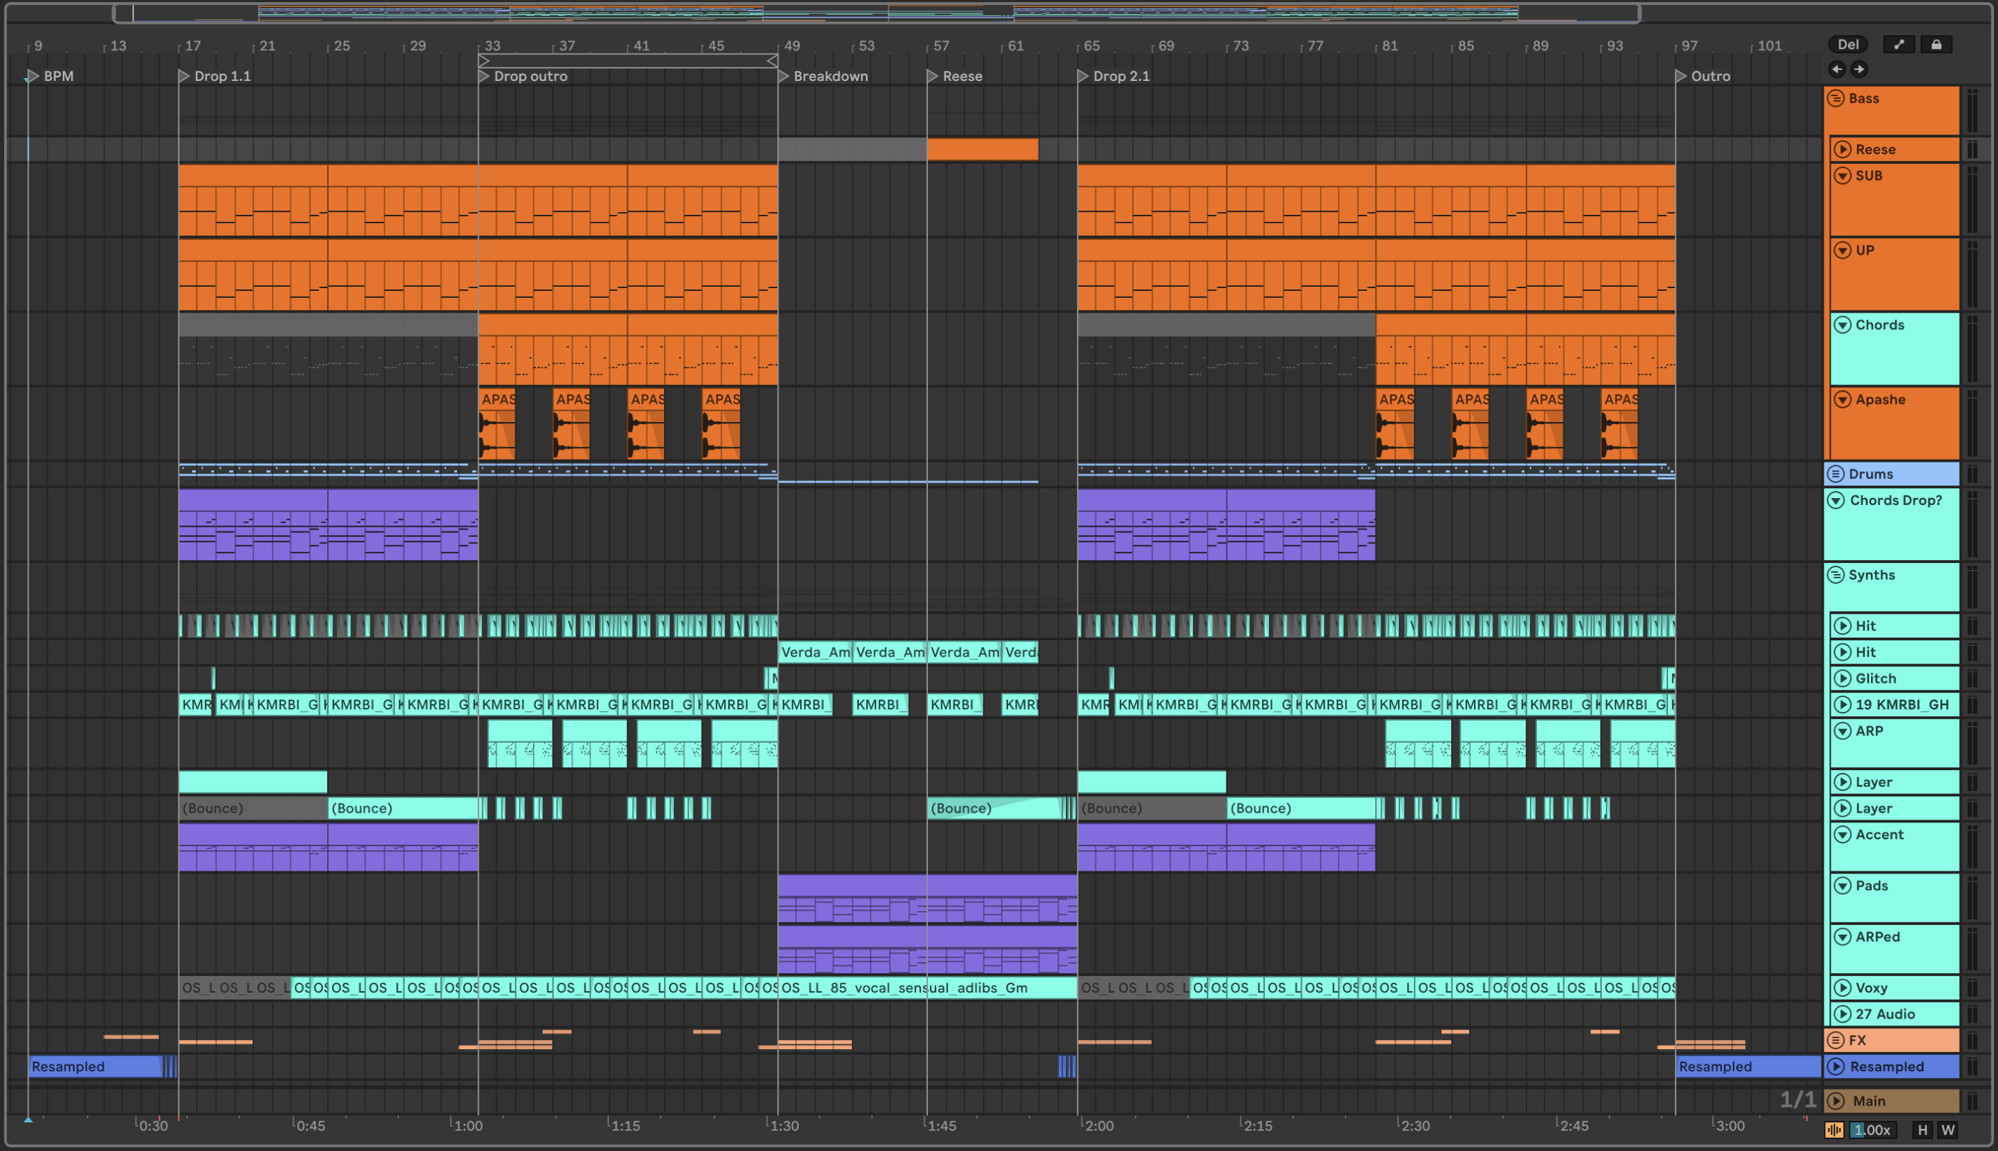Click the Main track unfold icon
Screen dimensions: 1998x1151
click(1837, 1100)
